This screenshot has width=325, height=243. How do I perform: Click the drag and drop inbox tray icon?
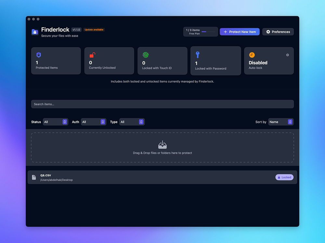162,145
